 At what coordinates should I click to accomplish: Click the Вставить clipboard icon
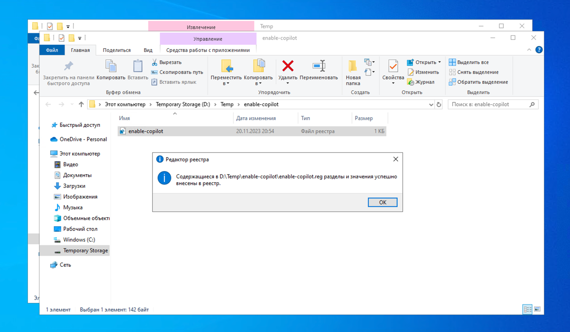(x=138, y=66)
